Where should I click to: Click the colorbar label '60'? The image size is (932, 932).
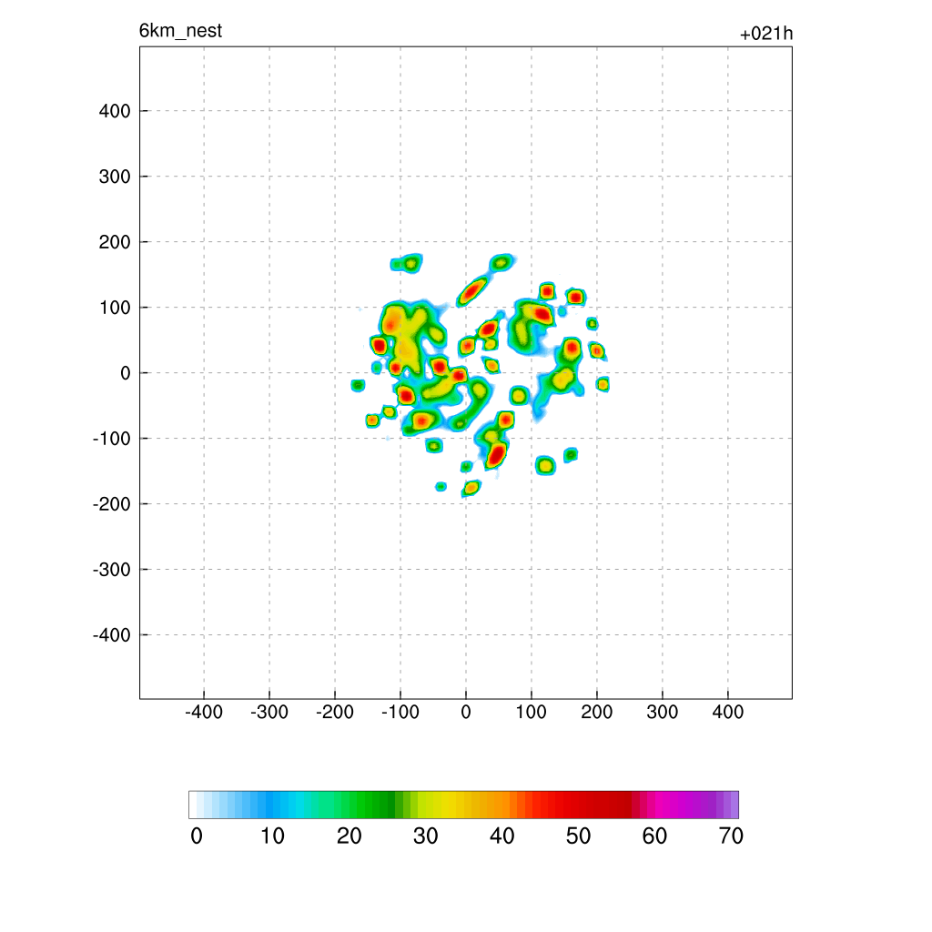pyautogui.click(x=654, y=836)
